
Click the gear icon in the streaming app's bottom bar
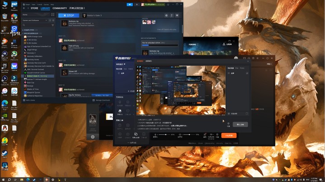217,134
